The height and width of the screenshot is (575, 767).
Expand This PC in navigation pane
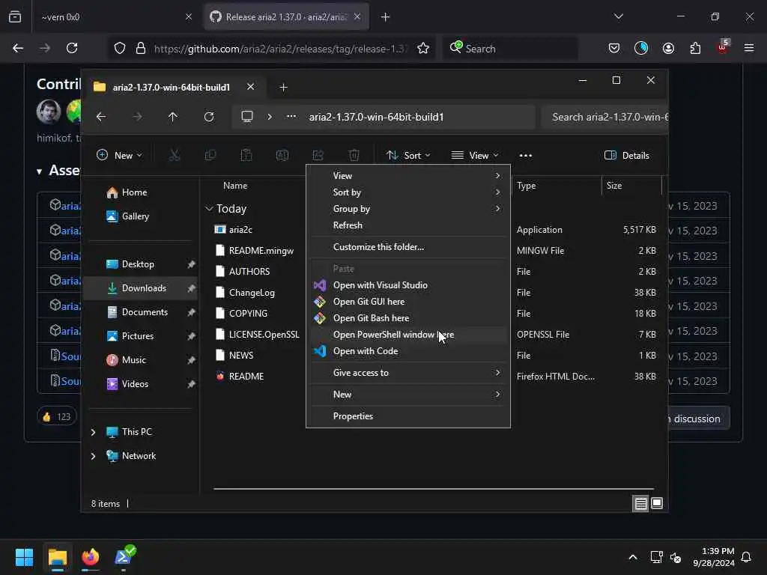click(93, 432)
